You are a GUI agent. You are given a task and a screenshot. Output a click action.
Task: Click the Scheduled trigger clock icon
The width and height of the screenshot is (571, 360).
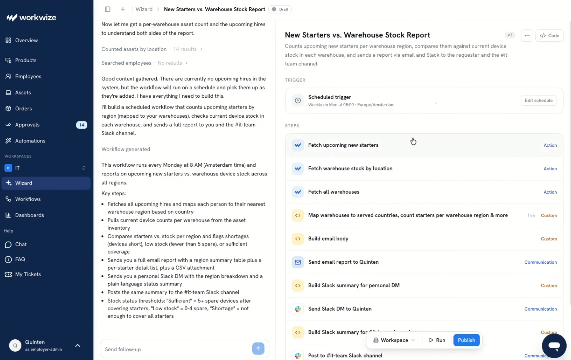298,101
